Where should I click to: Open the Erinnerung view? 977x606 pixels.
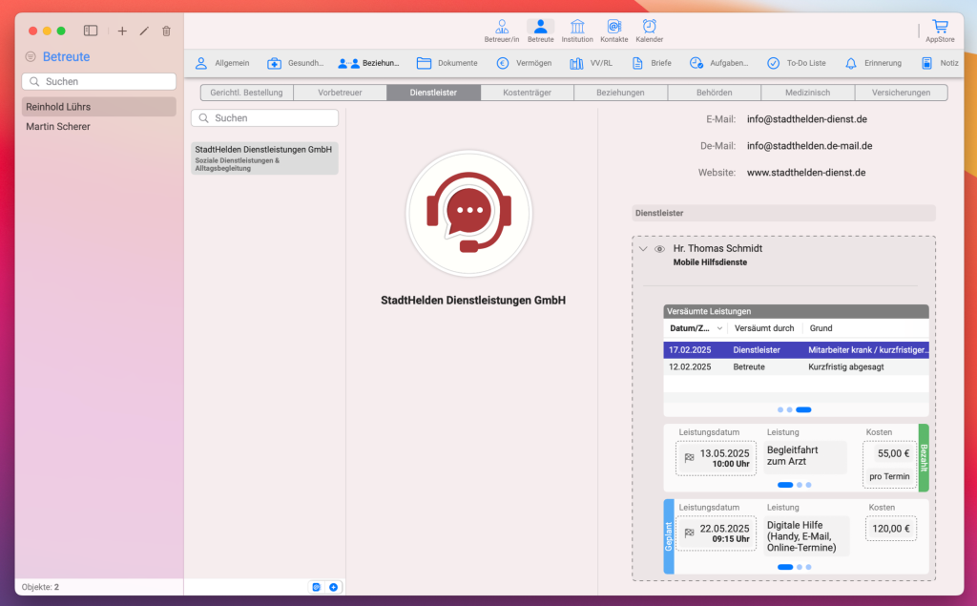873,63
